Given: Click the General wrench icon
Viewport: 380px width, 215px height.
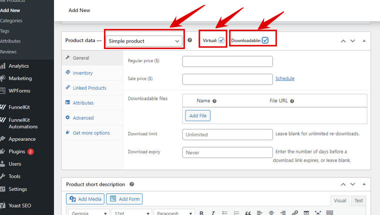Looking at the screenshot, I should [x=67, y=57].
